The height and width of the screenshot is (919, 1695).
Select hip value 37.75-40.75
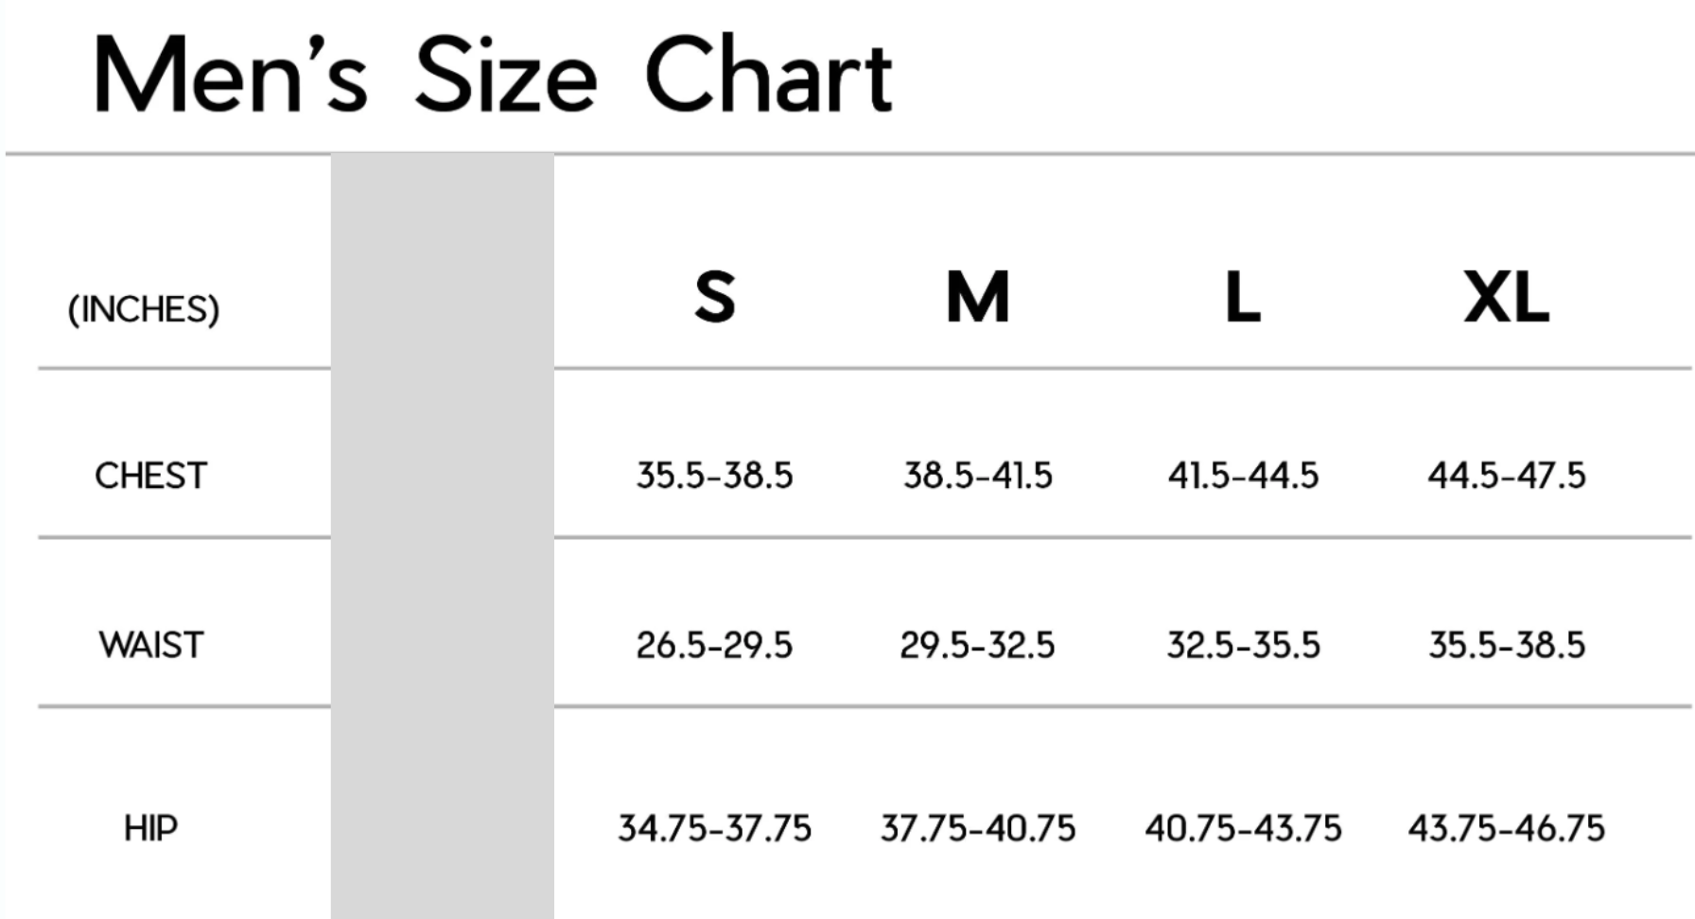coord(978,828)
